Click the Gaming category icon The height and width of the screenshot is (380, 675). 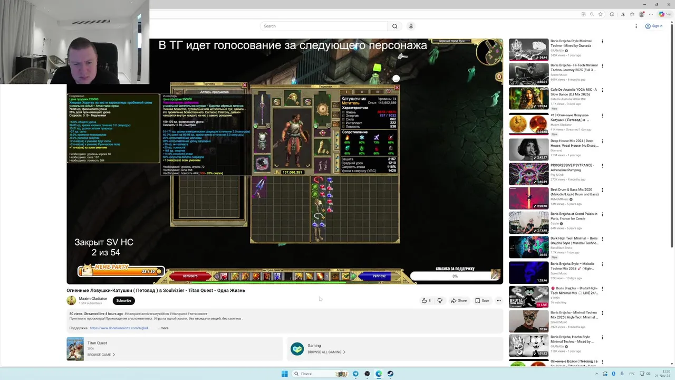pos(297,349)
